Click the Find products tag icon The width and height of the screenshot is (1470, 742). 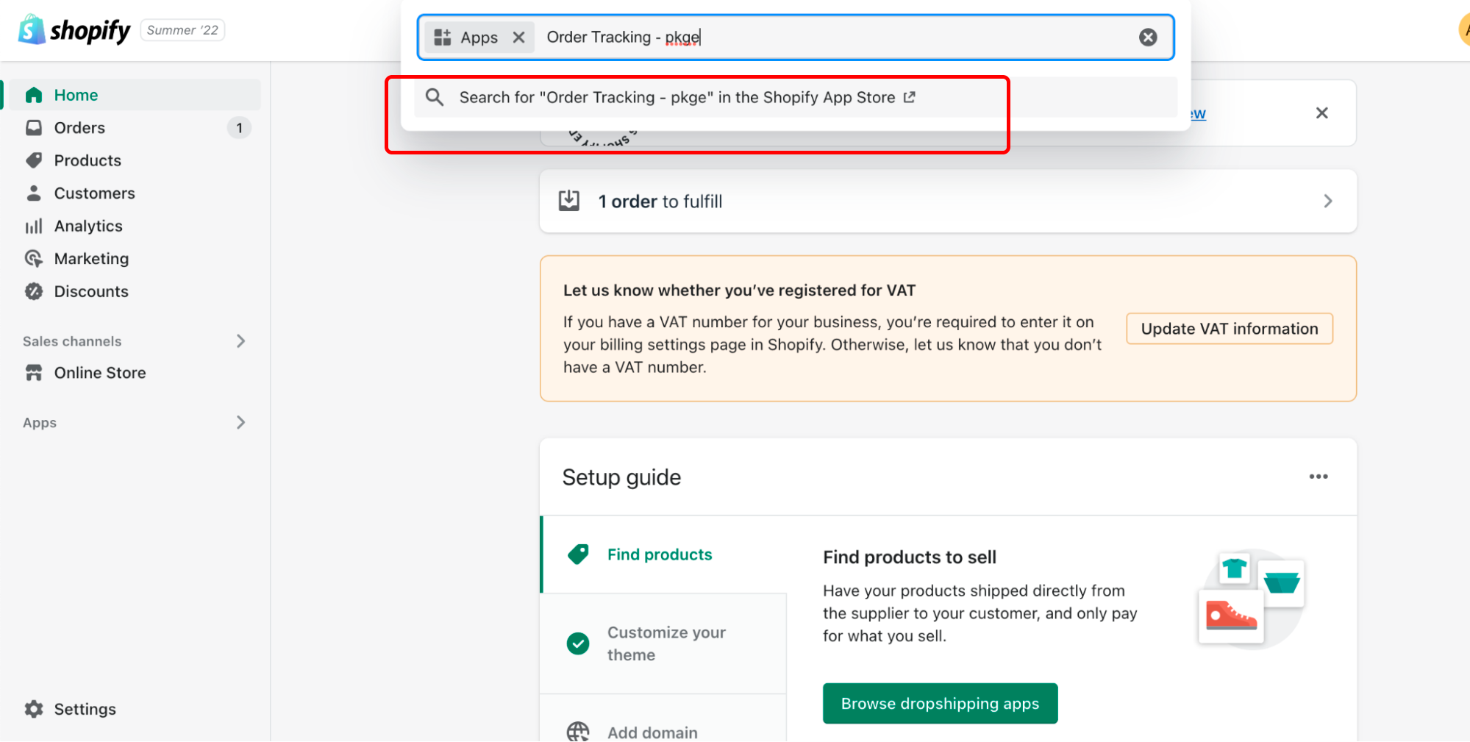[578, 554]
